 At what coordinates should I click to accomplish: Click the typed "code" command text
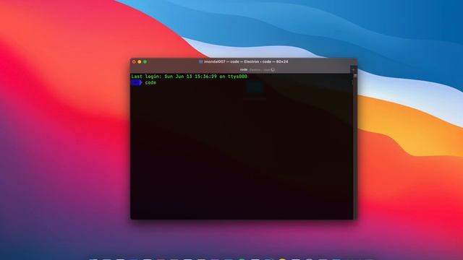[150, 83]
